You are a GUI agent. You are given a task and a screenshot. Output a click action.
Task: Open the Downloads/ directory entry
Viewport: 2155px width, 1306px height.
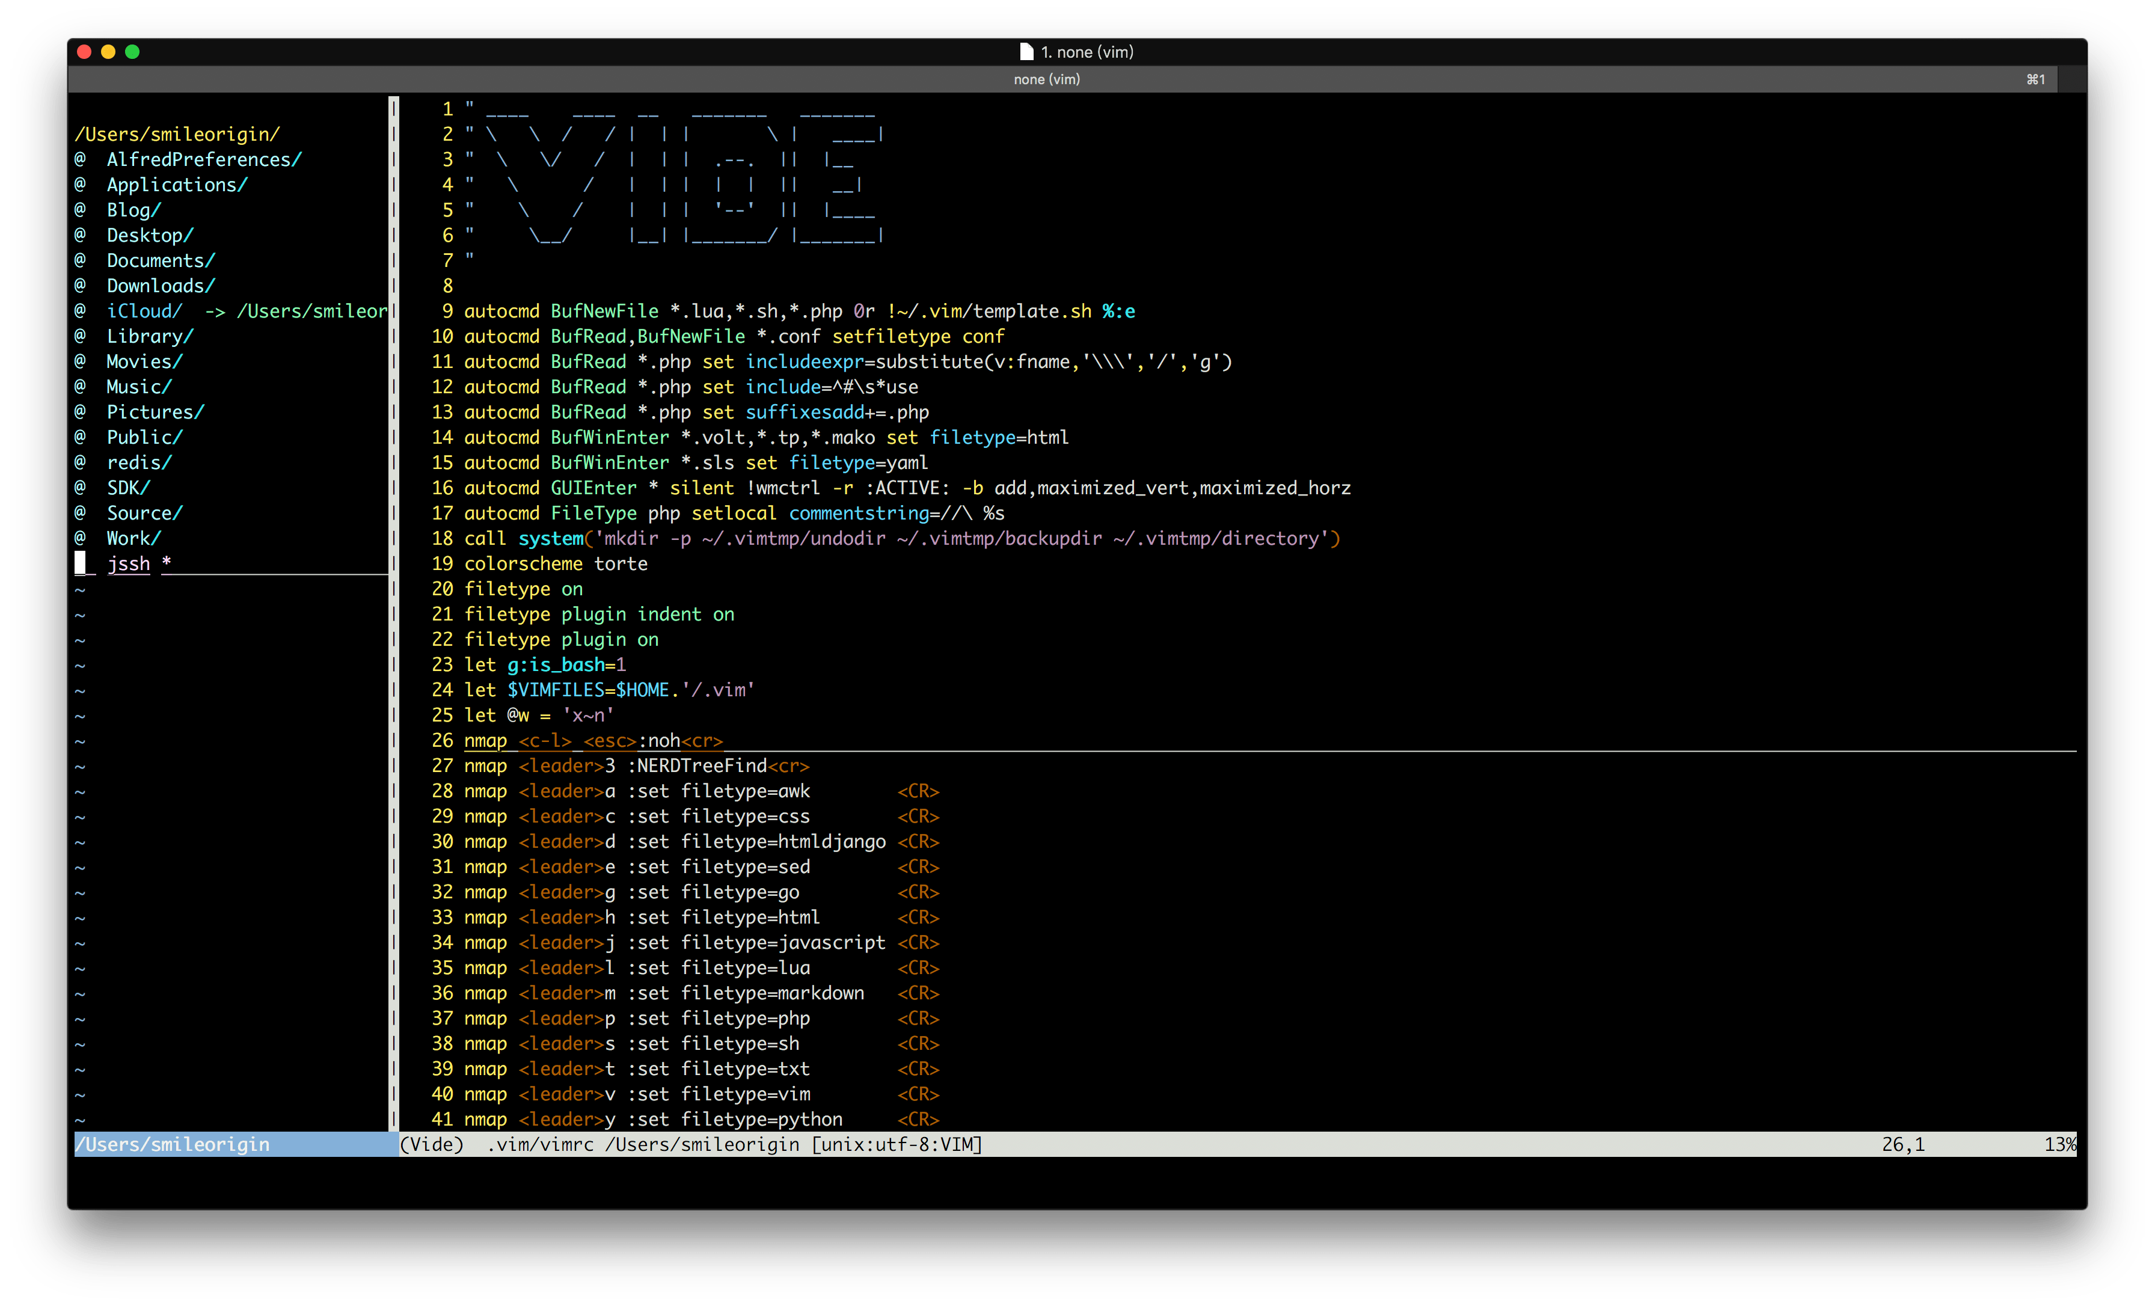pos(160,286)
